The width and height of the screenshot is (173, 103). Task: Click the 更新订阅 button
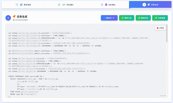click(127, 18)
